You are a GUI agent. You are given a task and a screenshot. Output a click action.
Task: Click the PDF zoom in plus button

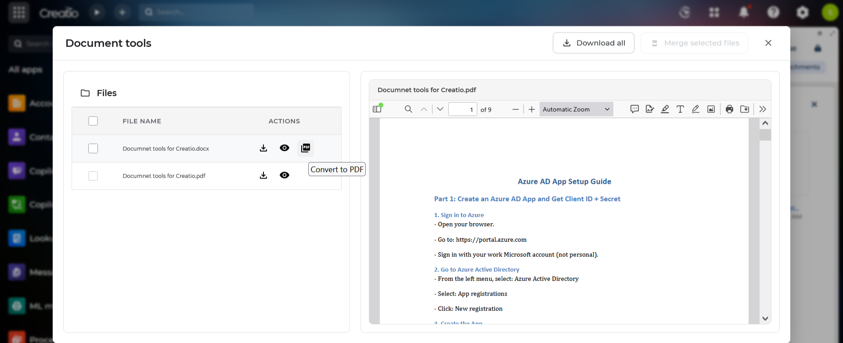coord(532,109)
